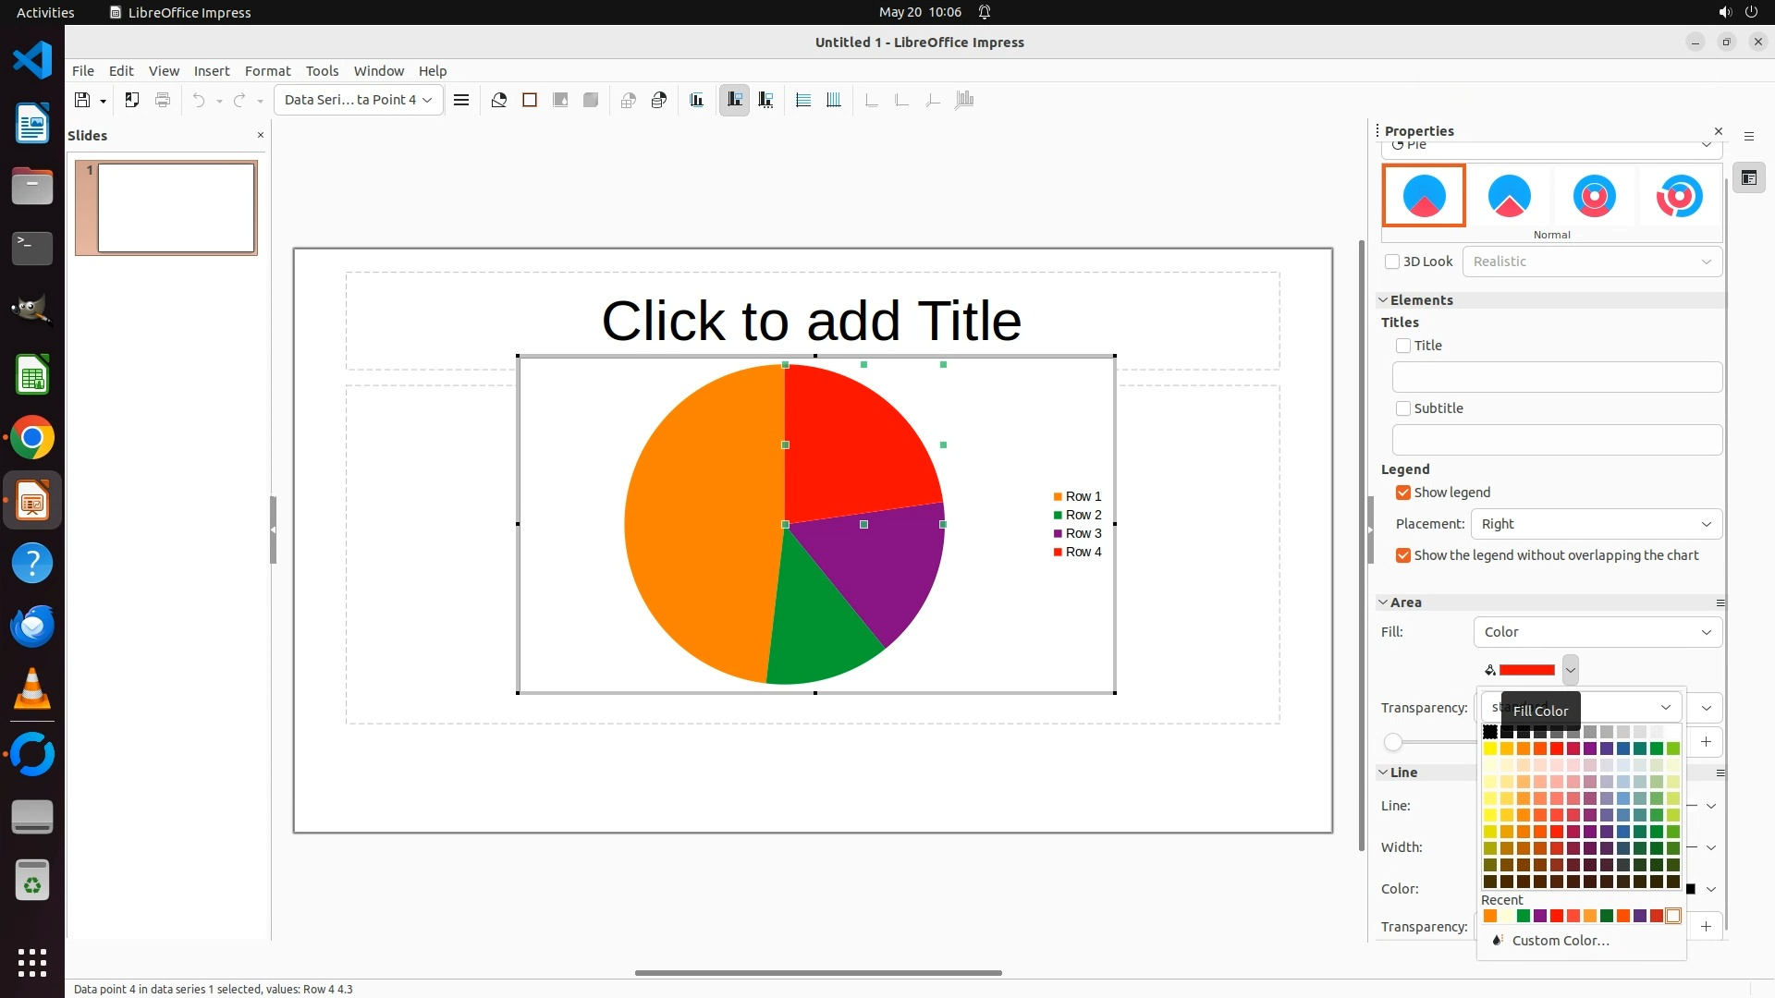Launch Visual Studio Code from dock

pos(32,60)
